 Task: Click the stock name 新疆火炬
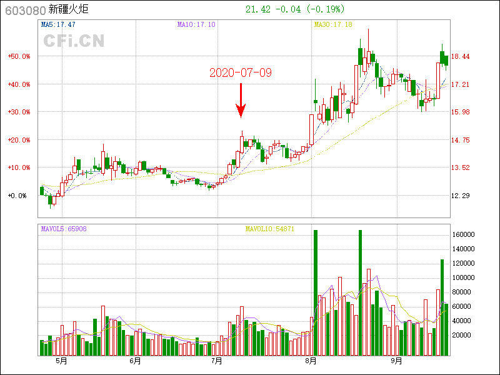[69, 10]
